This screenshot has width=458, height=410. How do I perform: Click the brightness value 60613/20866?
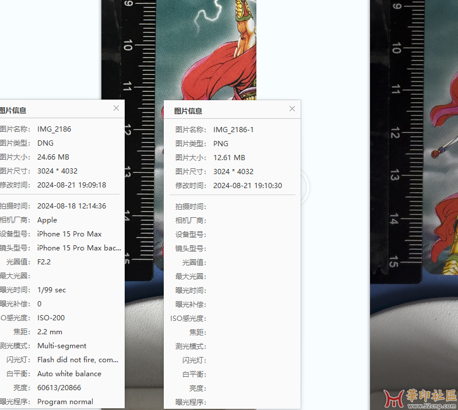(59, 388)
